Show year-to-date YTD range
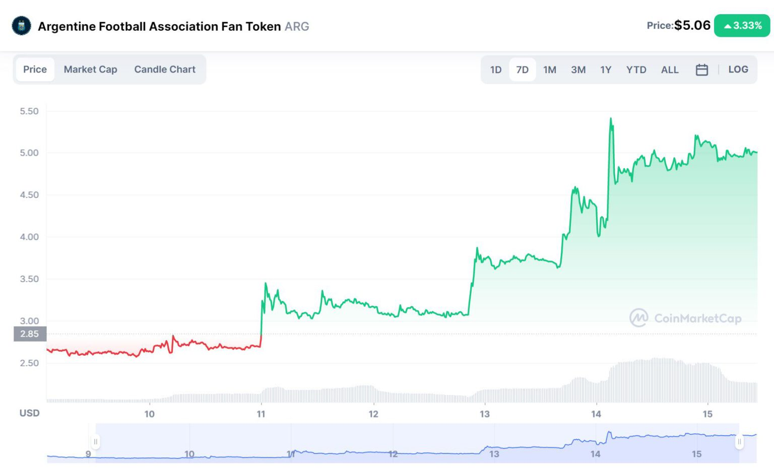This screenshot has width=774, height=469. [x=636, y=70]
